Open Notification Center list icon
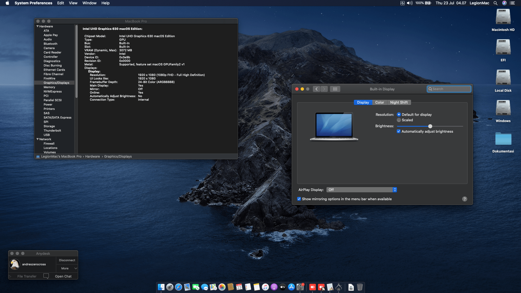 (512, 3)
